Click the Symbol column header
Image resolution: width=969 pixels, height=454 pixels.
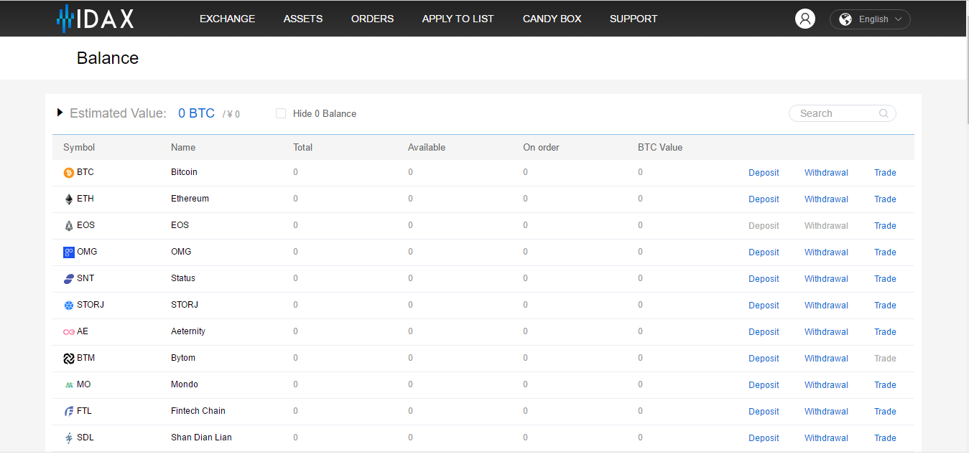coord(79,148)
